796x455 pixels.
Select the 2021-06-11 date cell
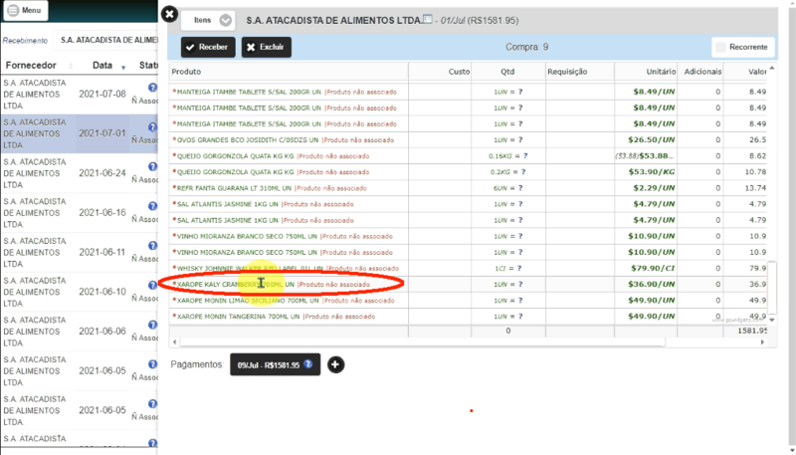(102, 252)
